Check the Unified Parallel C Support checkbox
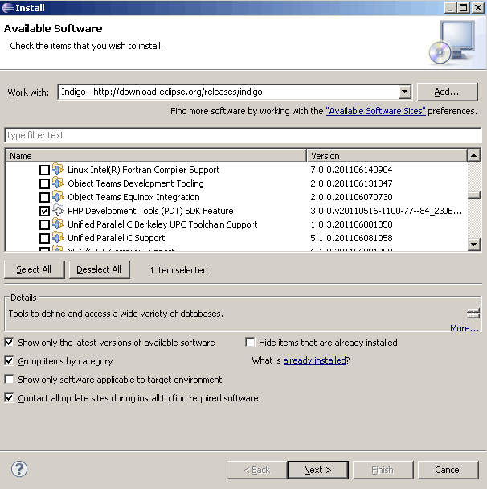This screenshot has width=487, height=489. click(44, 239)
